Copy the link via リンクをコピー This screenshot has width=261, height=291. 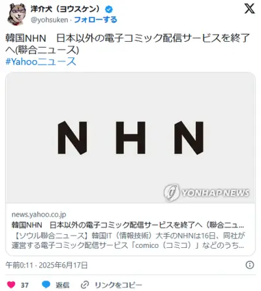(118, 285)
